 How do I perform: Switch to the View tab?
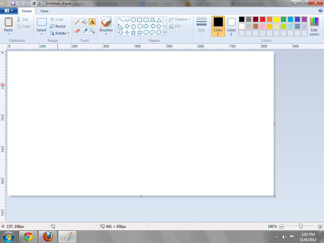pos(44,11)
